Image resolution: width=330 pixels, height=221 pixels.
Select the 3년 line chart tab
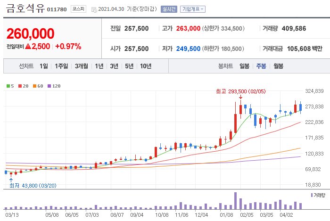click(x=114, y=66)
